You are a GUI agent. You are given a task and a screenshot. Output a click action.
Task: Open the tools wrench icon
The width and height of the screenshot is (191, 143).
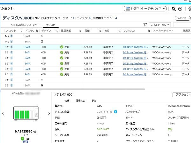pyautogui.click(x=174, y=9)
